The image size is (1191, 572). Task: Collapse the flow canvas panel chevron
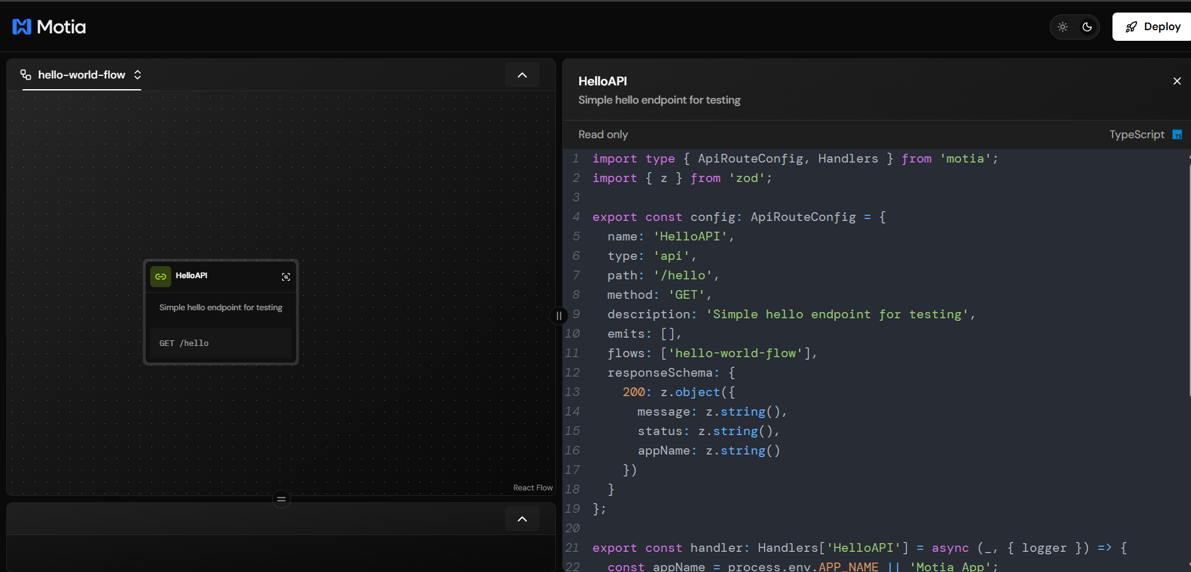(522, 75)
